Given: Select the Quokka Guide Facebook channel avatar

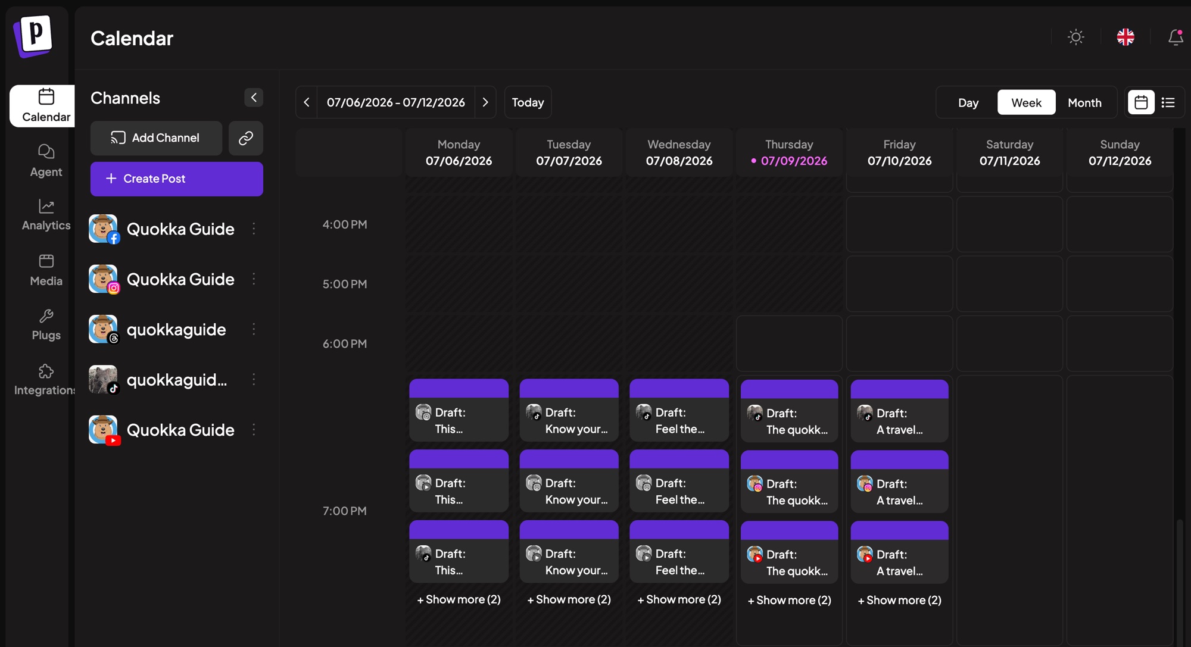Looking at the screenshot, I should tap(104, 229).
